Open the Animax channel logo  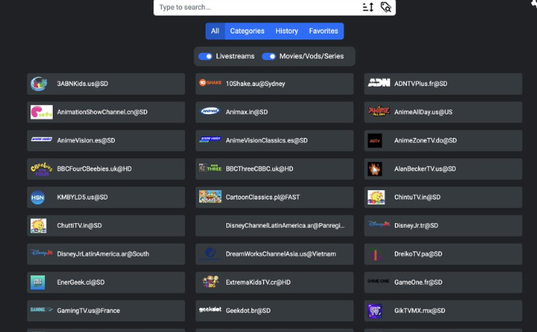point(210,111)
